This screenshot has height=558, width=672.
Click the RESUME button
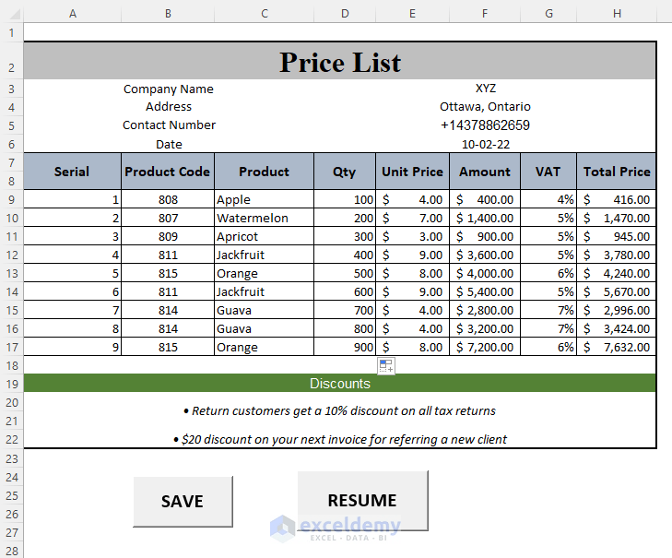click(362, 501)
